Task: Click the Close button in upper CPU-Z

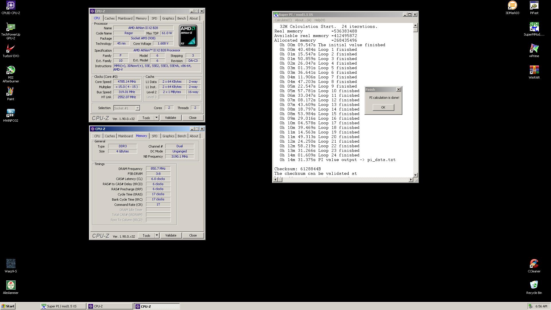Action: 193,118
